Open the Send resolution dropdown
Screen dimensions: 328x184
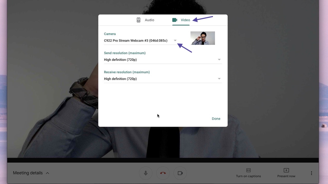(x=219, y=59)
